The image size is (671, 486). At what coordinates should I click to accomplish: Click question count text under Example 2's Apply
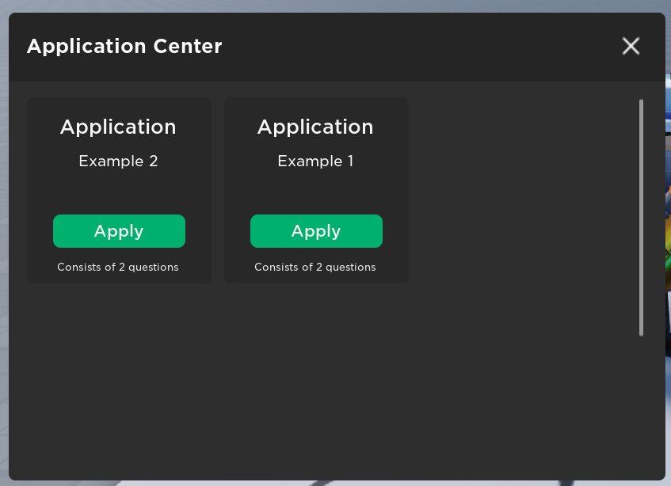tap(118, 267)
